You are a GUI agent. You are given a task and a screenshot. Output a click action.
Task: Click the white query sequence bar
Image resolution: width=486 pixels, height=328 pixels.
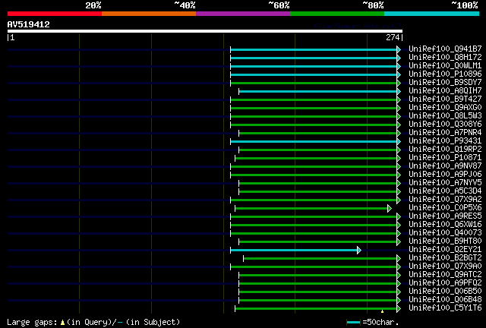(205, 31)
